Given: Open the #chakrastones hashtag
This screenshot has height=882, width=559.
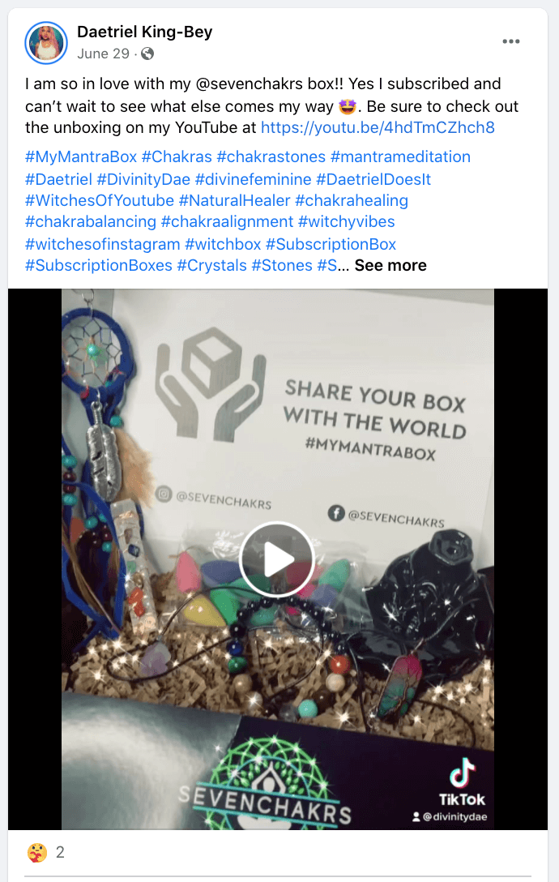Looking at the screenshot, I should click(271, 156).
